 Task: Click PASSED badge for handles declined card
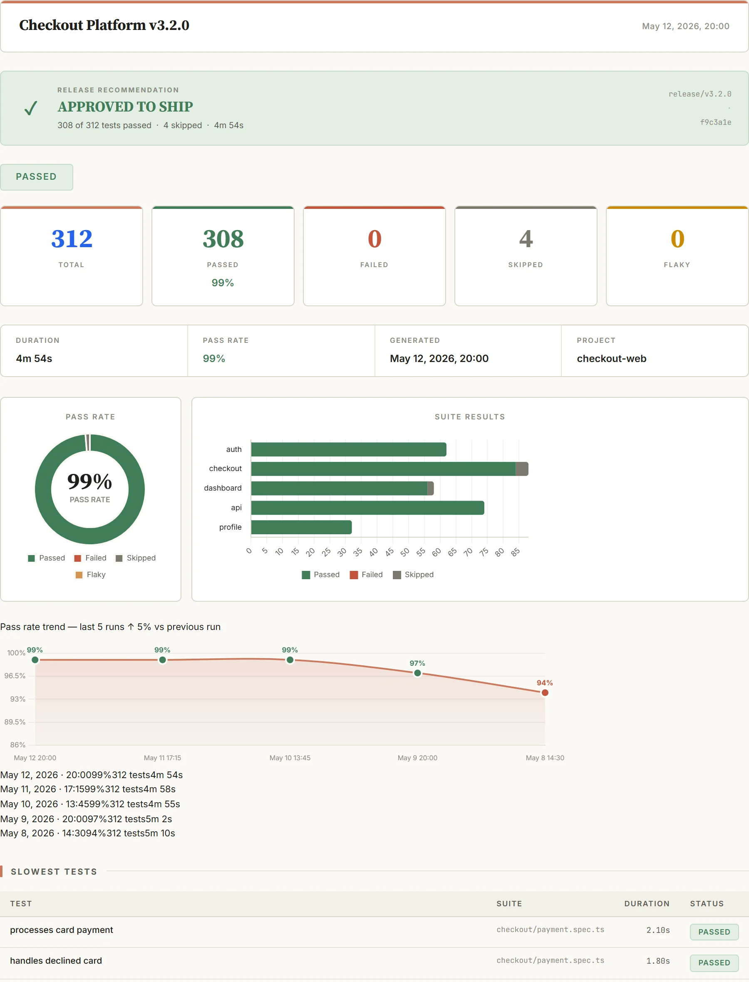[x=714, y=963]
